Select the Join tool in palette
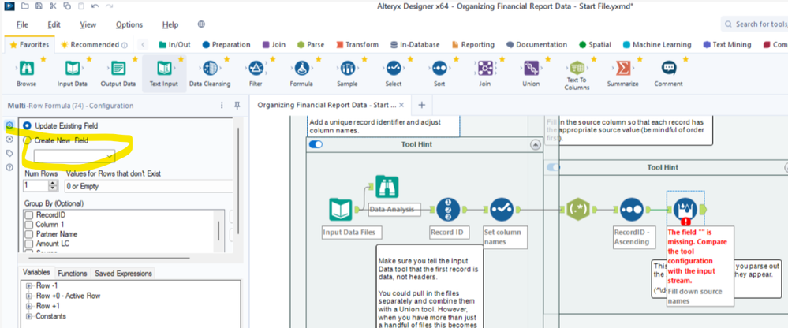This screenshot has width=788, height=328. (485, 73)
